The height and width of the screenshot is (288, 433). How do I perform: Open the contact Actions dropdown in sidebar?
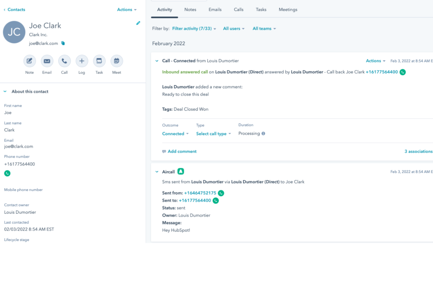[x=127, y=10]
